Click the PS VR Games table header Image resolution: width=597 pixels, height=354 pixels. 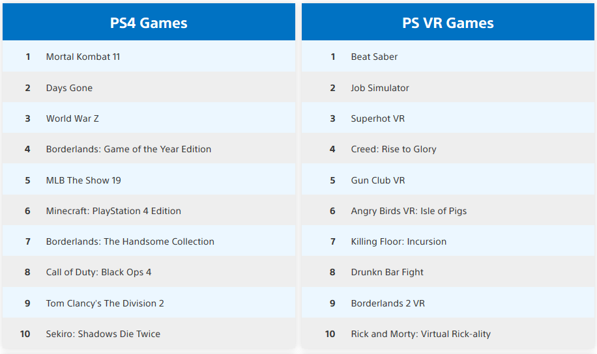pyautogui.click(x=448, y=23)
